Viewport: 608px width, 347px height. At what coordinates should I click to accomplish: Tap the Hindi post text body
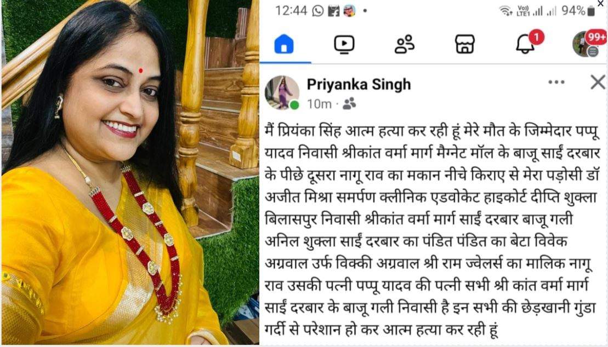point(431,230)
